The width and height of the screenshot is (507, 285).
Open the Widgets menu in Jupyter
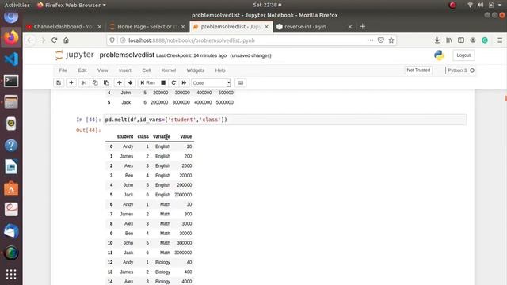tap(196, 70)
